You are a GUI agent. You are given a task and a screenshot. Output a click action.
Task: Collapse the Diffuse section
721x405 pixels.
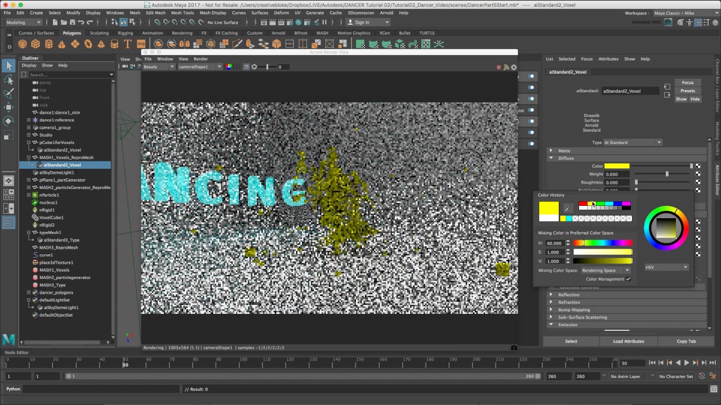(551, 158)
